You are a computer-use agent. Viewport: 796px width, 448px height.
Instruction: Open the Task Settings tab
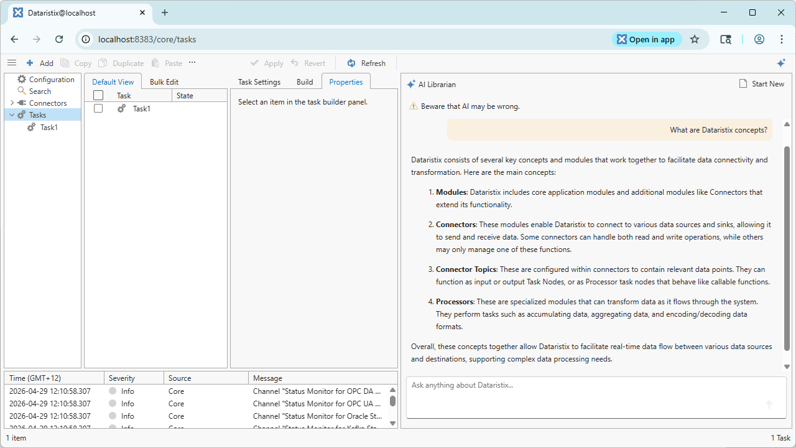point(259,82)
